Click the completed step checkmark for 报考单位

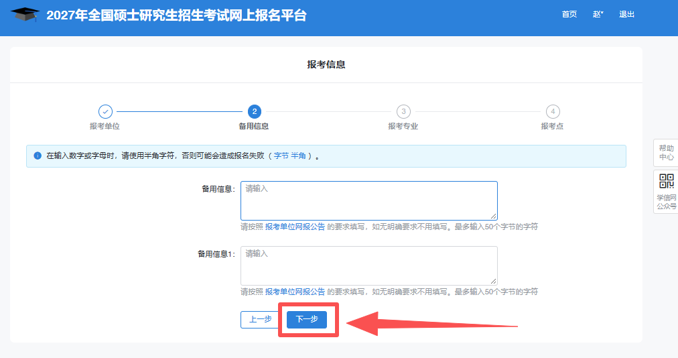105,112
